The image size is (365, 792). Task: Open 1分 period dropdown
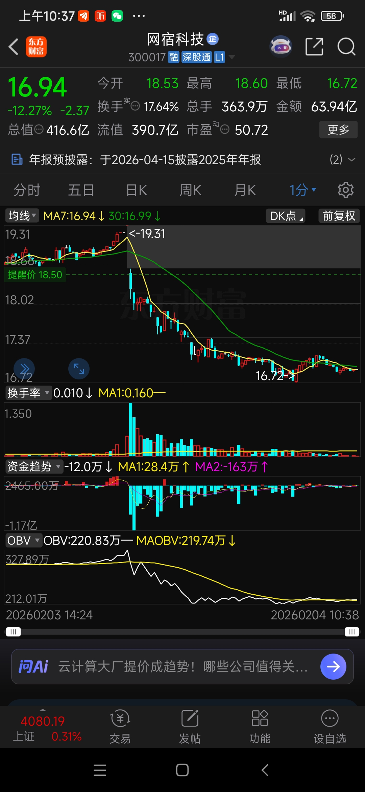pos(303,190)
